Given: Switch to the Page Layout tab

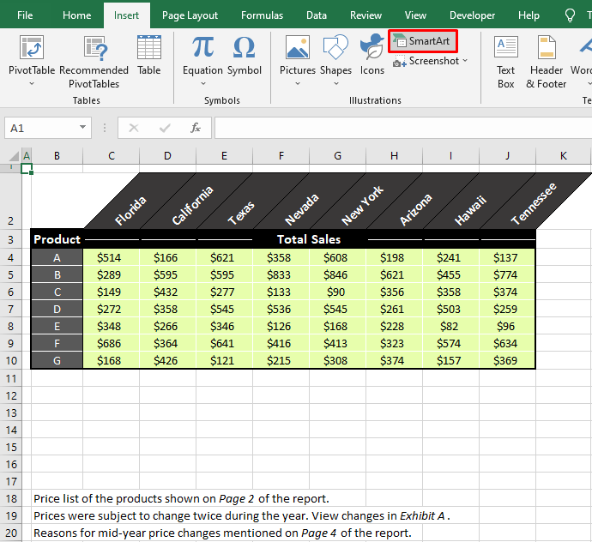Looking at the screenshot, I should coord(190,15).
